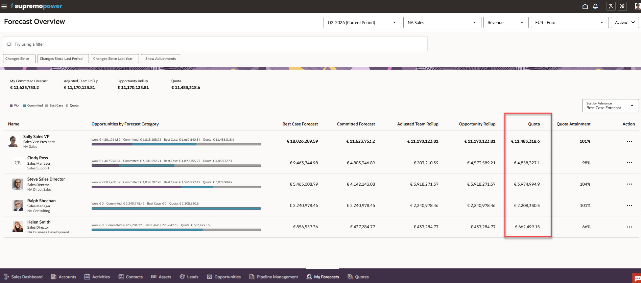Image resolution: width=641 pixels, height=283 pixels.
Task: Open Ralph Sheehan name link
Action: tap(41, 201)
